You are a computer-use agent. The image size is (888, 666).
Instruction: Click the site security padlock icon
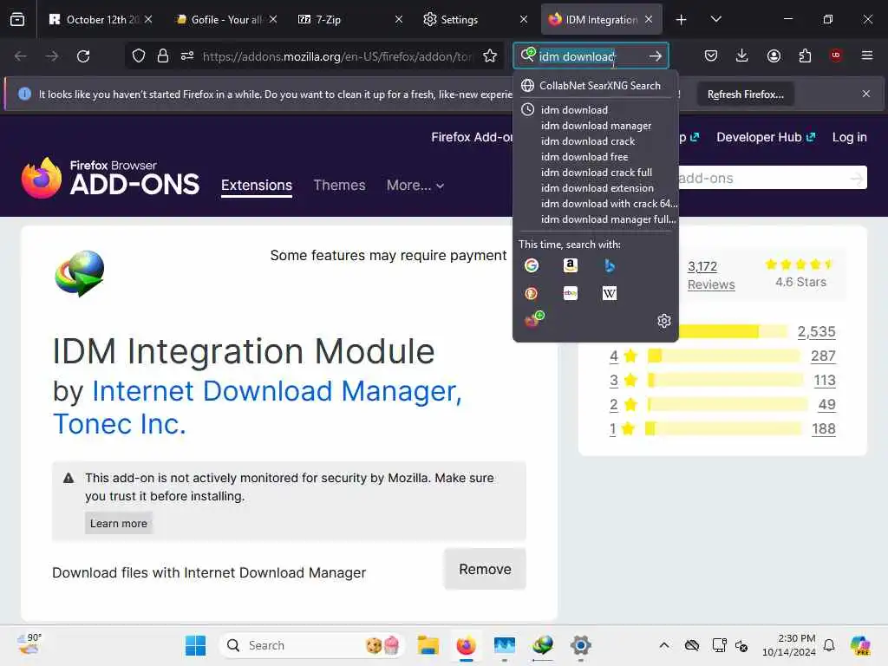(163, 56)
